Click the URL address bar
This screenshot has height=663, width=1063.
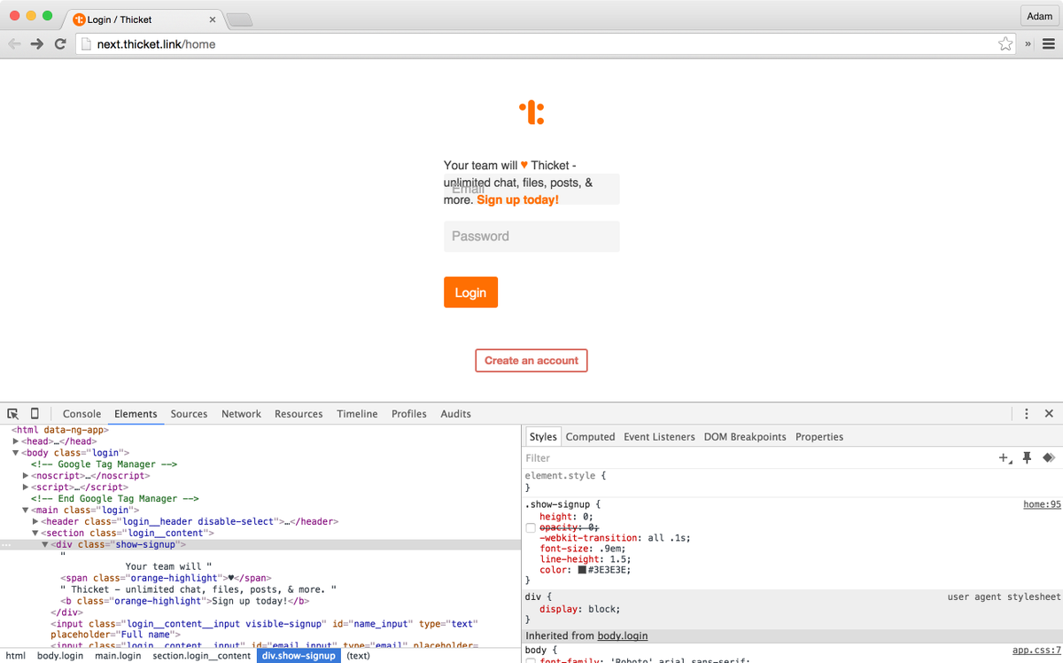click(544, 43)
